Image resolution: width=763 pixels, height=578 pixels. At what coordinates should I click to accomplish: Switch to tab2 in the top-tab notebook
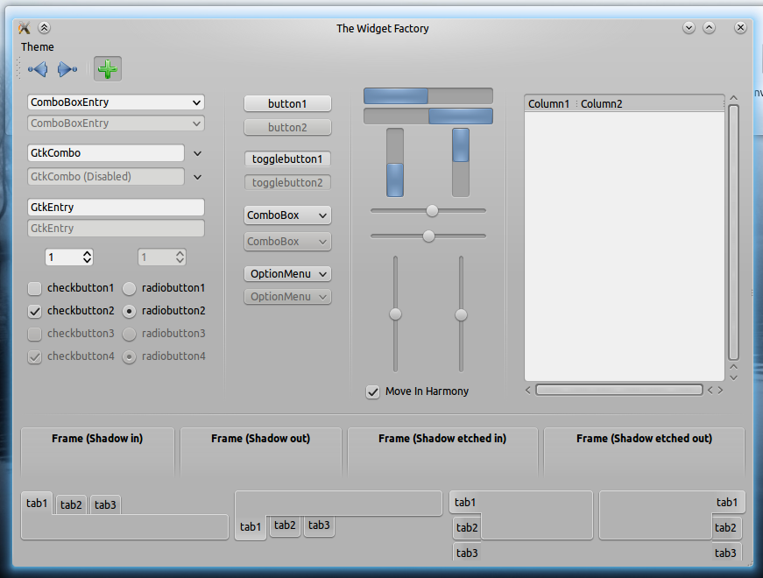click(71, 505)
